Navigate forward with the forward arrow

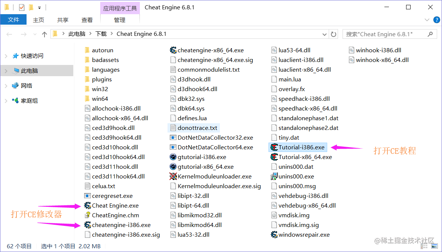pyautogui.click(x=24, y=34)
